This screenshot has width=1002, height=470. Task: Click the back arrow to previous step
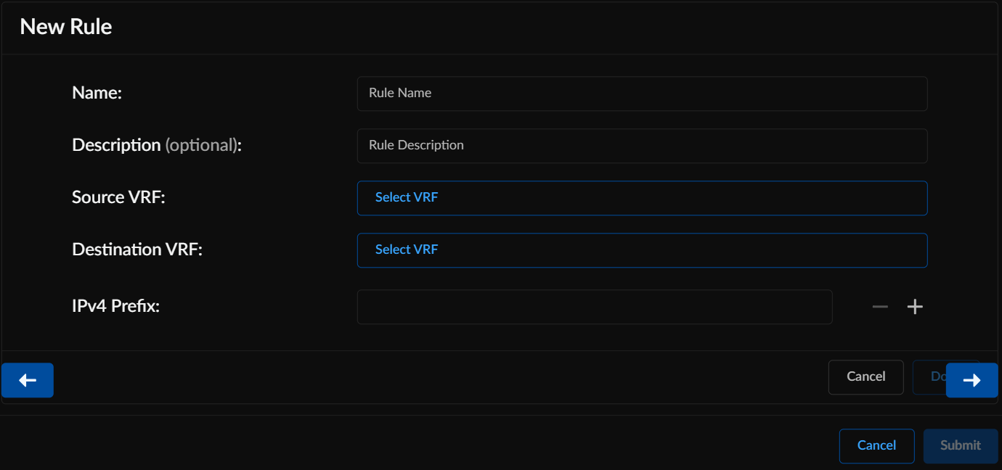[x=27, y=379]
